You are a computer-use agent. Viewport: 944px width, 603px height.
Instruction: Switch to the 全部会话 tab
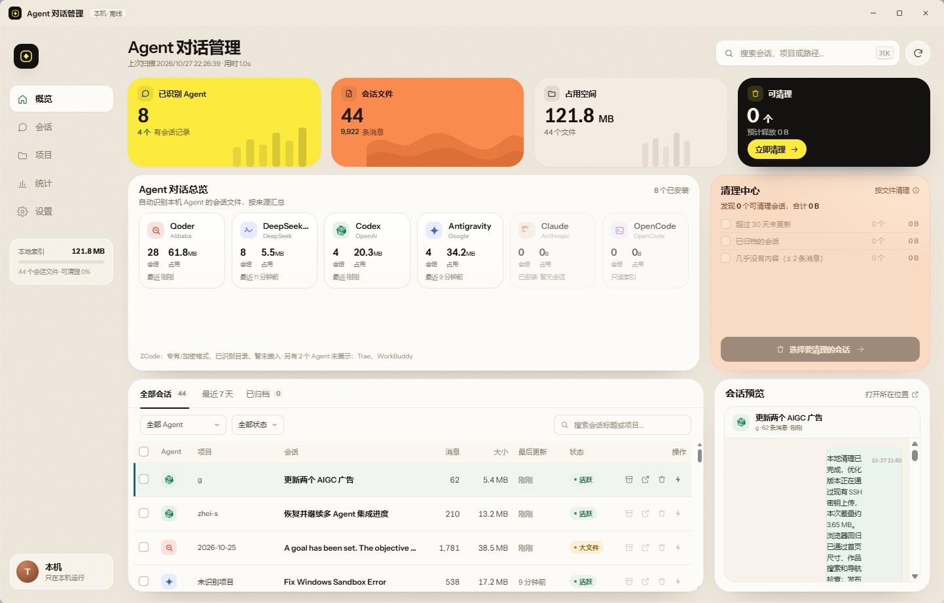164,394
